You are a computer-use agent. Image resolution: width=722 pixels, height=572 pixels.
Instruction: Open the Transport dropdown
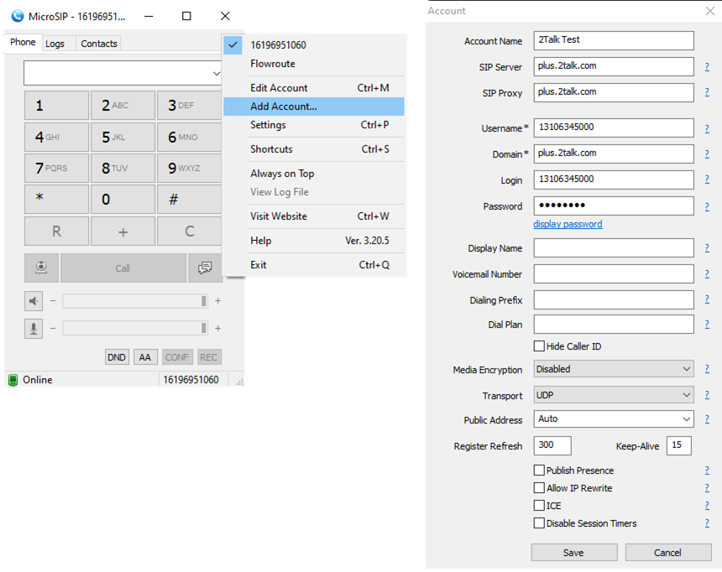(686, 395)
